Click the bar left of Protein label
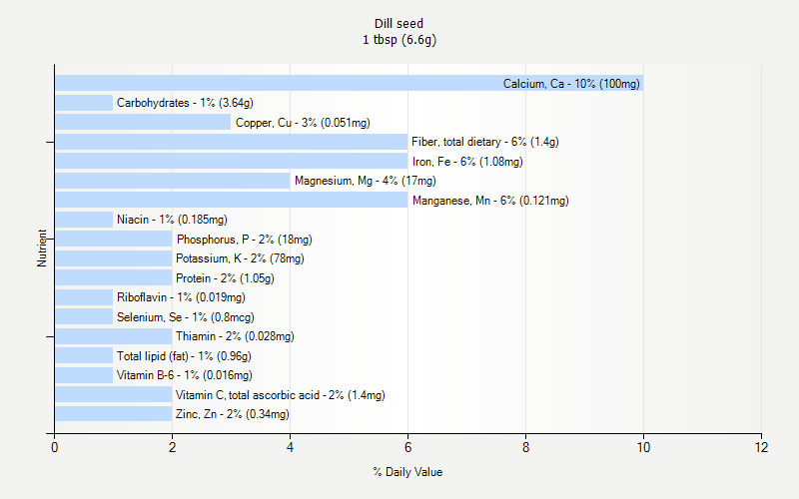The image size is (799, 499). (114, 277)
